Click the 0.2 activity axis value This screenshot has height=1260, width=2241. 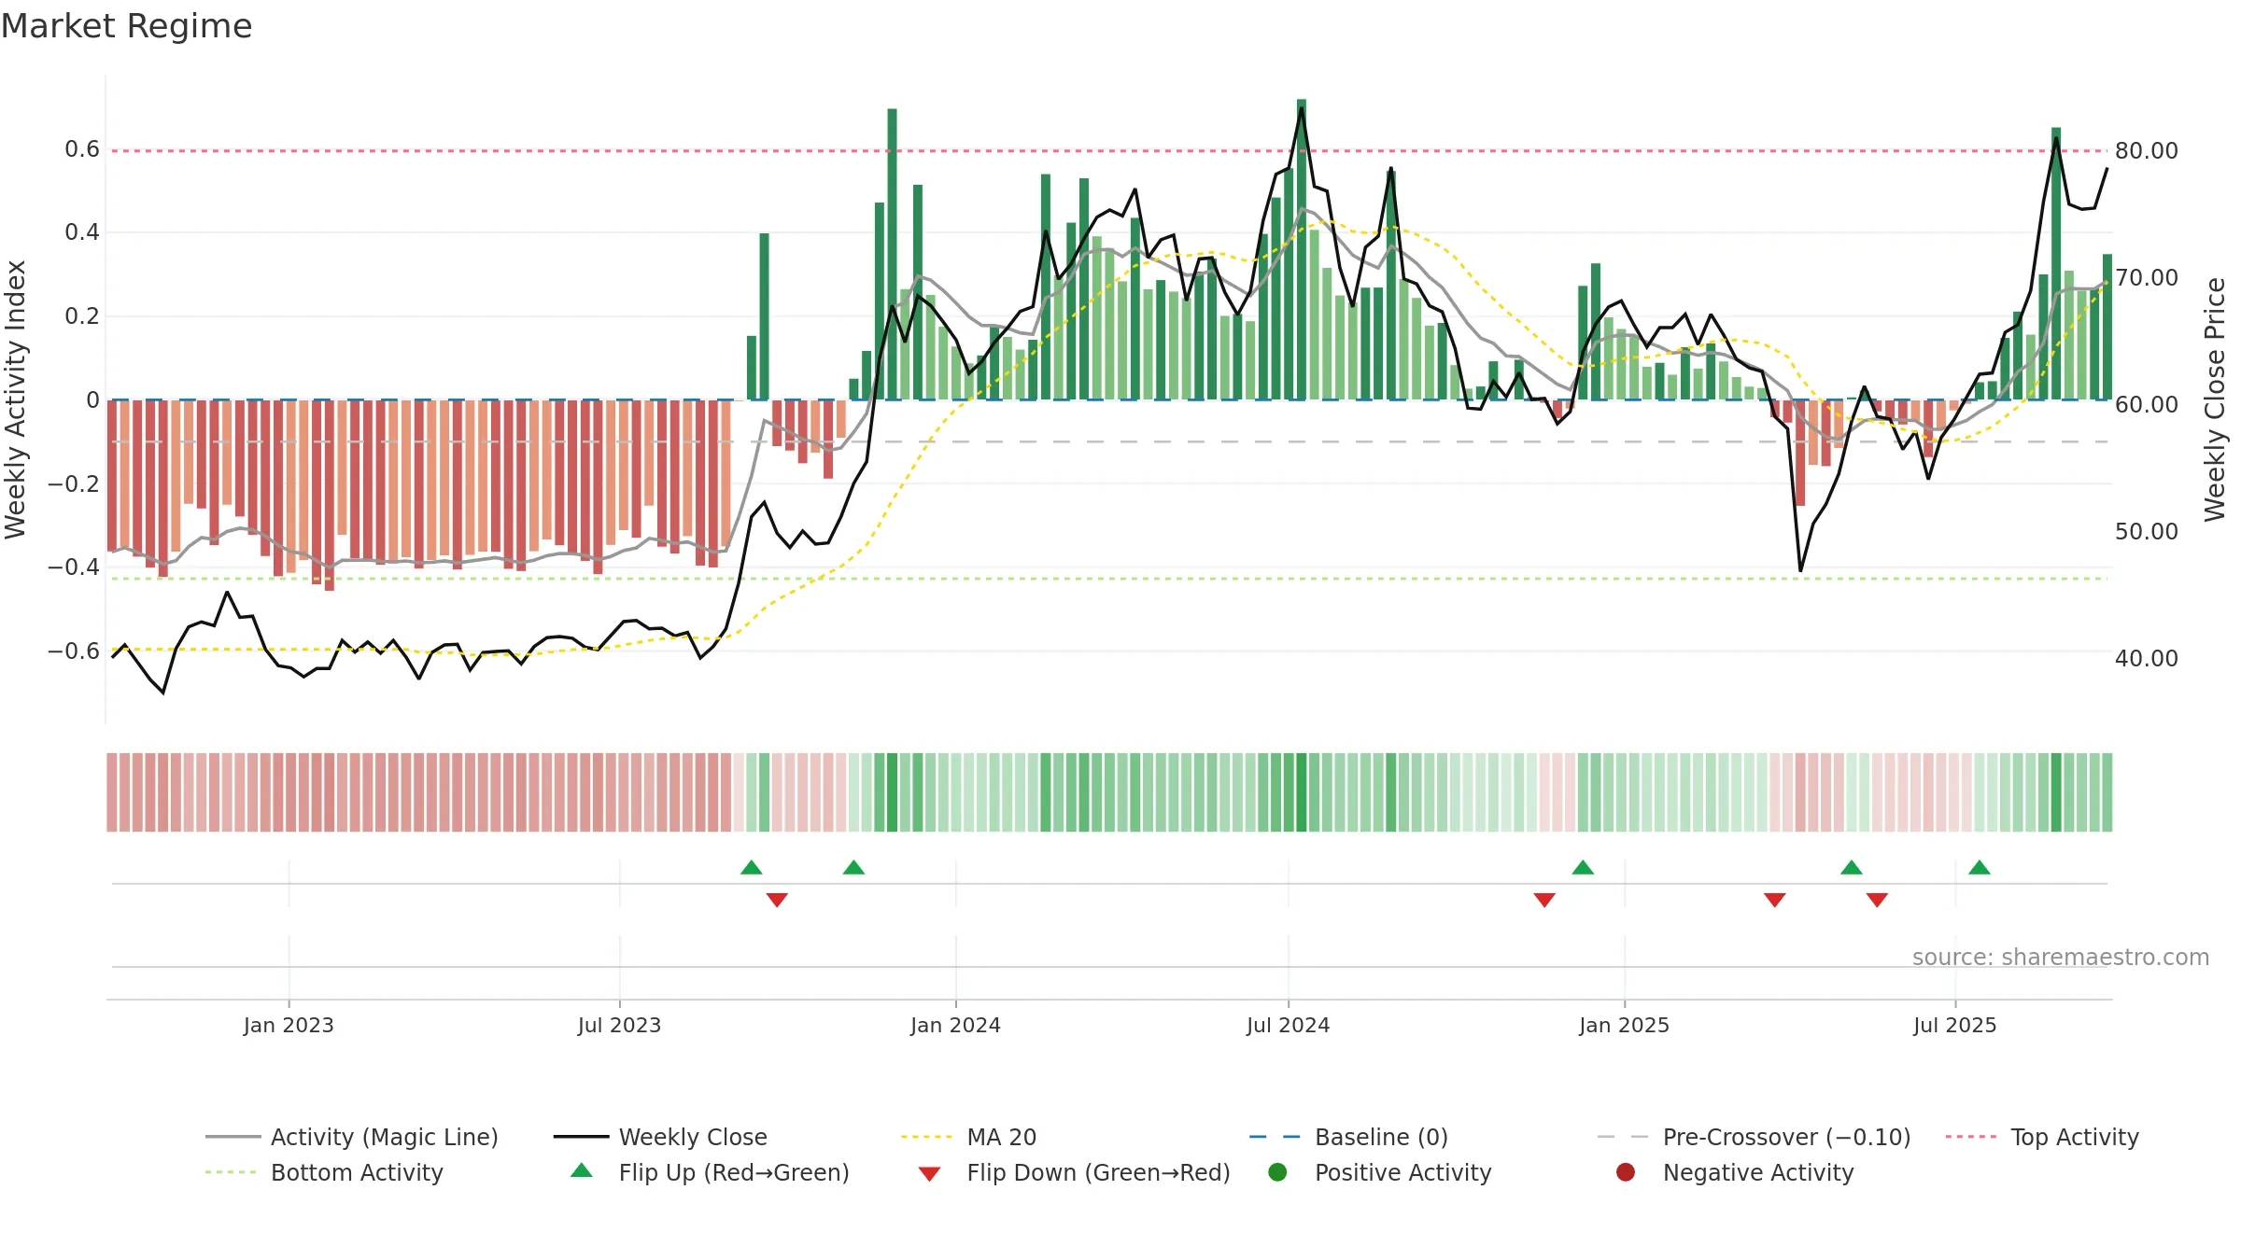tap(81, 315)
